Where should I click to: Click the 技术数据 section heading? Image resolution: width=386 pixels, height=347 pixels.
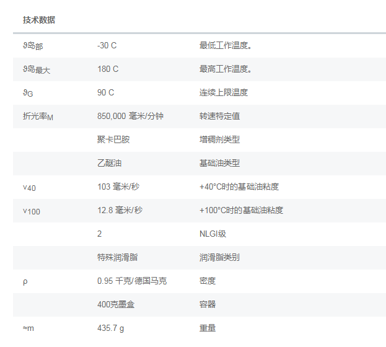pos(39,20)
